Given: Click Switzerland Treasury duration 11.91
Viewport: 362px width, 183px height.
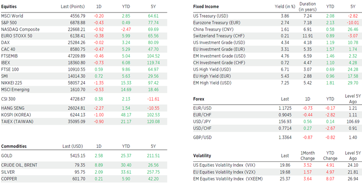Looking at the screenshot, I should click(308, 36).
